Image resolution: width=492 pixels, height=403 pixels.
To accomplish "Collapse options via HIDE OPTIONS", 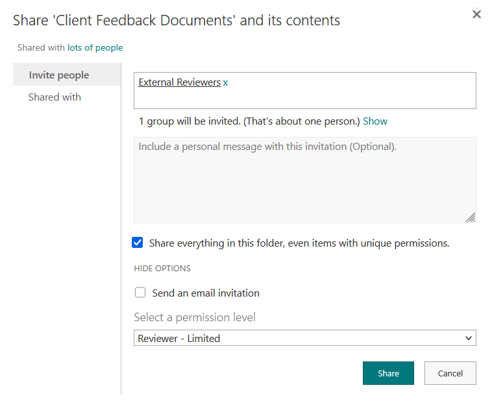I will click(162, 269).
